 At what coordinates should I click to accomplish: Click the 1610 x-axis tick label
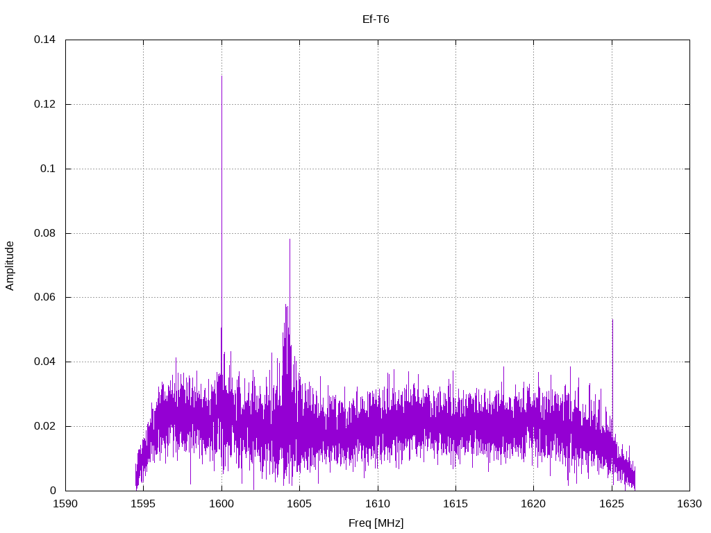(377, 504)
